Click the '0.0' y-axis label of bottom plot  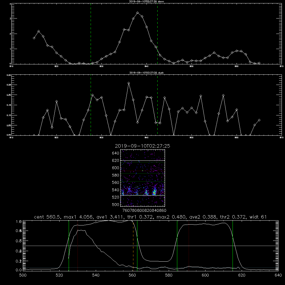pos(19,270)
